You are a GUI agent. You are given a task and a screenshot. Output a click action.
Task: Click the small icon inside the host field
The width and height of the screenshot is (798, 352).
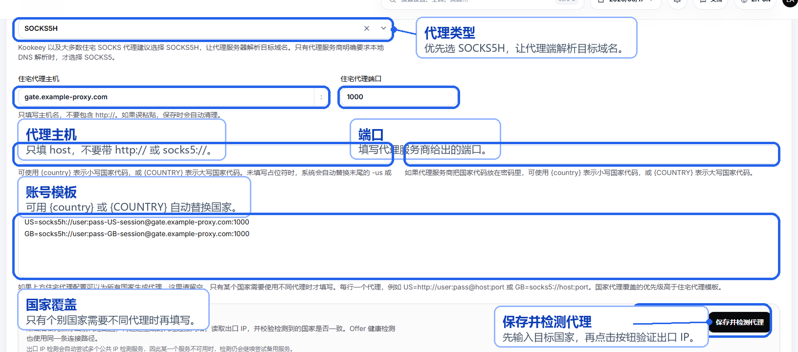click(321, 97)
